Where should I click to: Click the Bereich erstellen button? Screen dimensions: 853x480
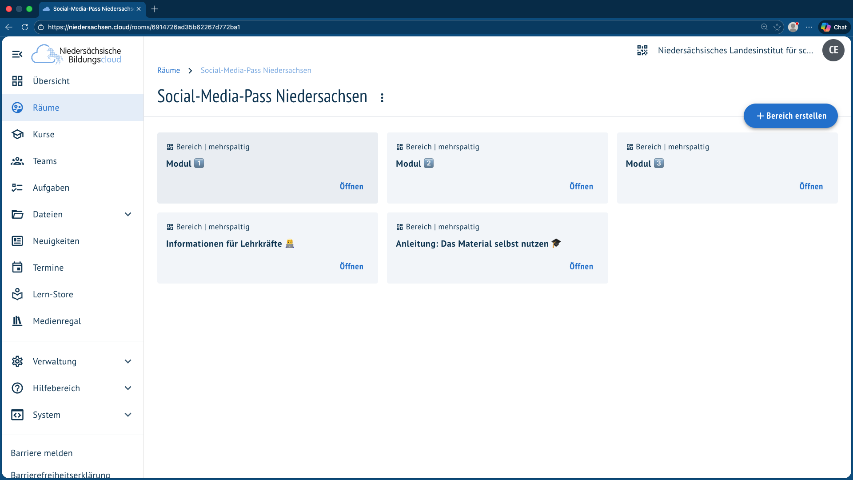point(790,116)
